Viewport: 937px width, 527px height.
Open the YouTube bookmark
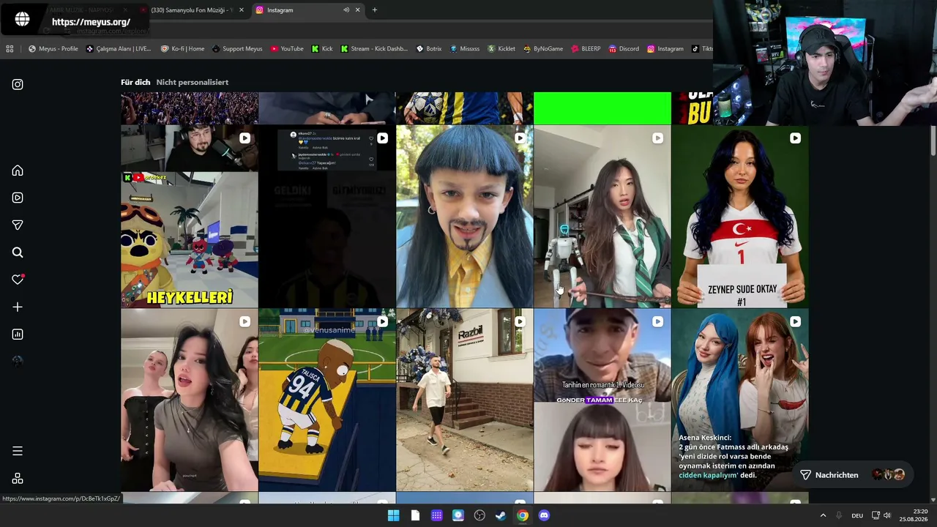click(287, 49)
